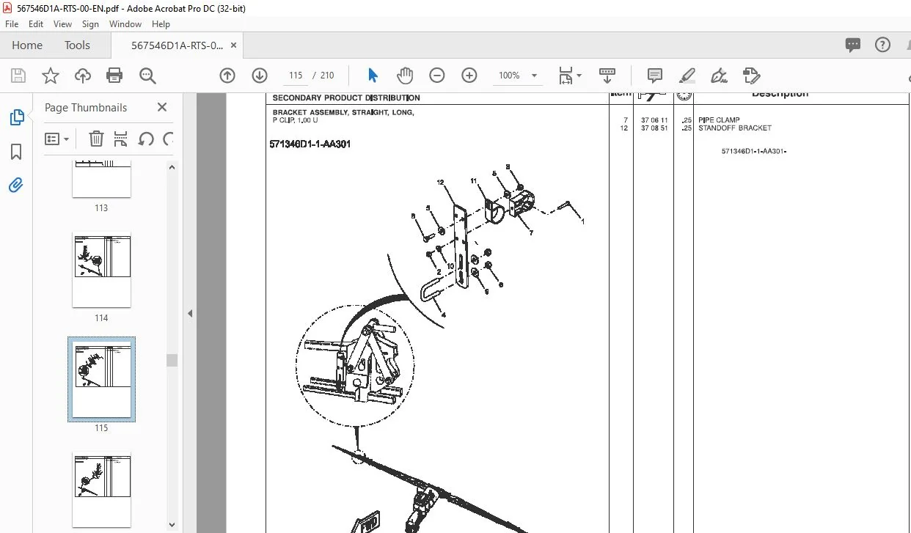Upload file to cloud icon

pyautogui.click(x=83, y=76)
